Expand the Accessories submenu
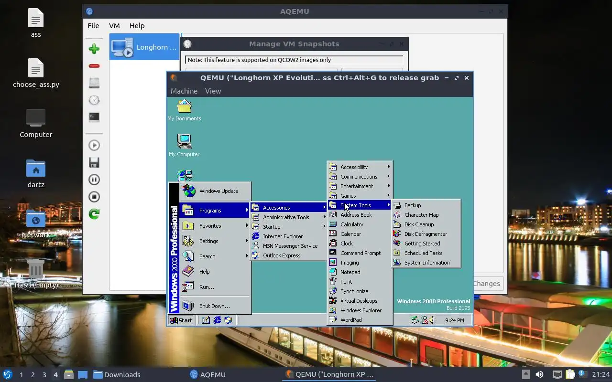This screenshot has height=382, width=612. click(289, 208)
